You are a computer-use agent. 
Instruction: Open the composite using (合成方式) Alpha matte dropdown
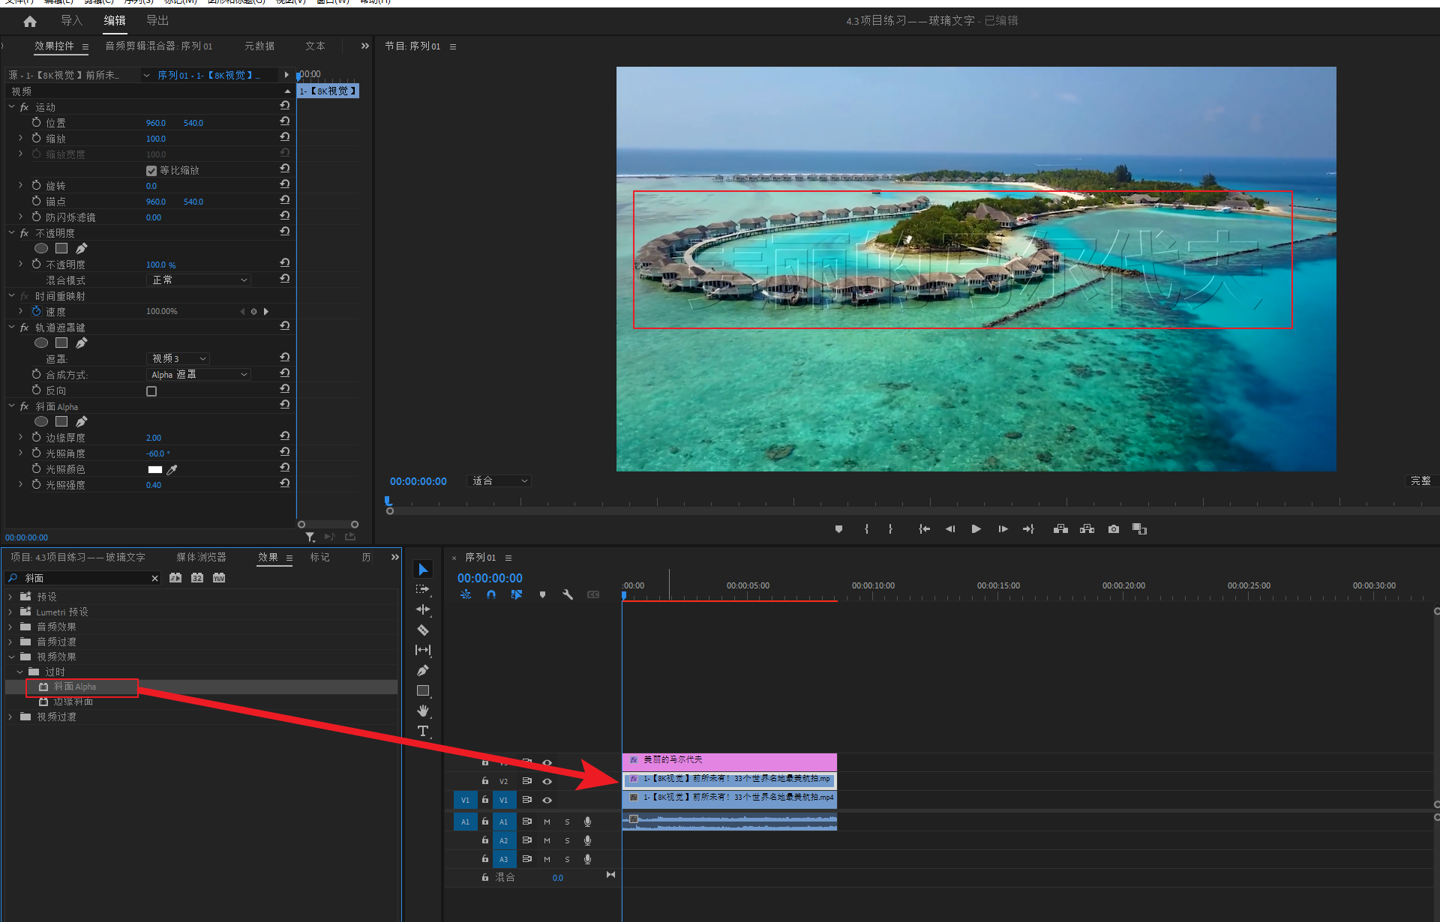(x=199, y=375)
